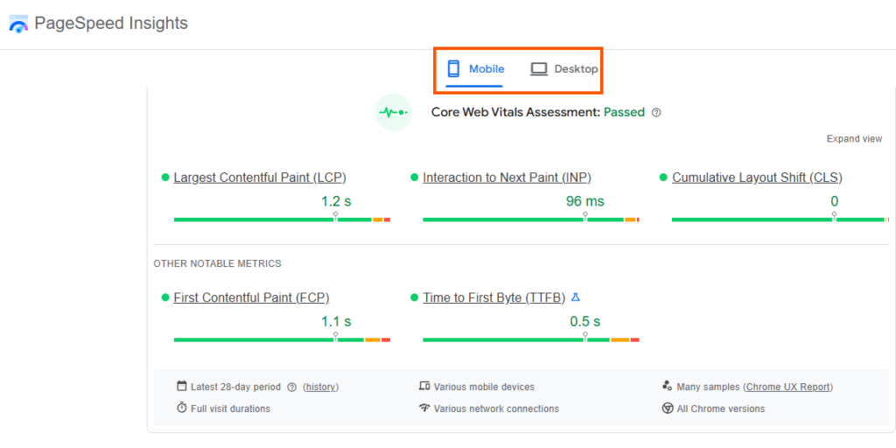Viewport: 896px width, 448px height.
Task: Select the 0.5 s TTFB value
Action: 585,321
